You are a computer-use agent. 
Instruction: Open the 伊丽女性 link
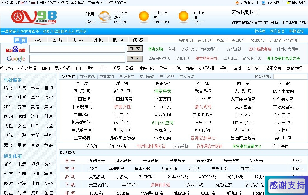click(122, 107)
